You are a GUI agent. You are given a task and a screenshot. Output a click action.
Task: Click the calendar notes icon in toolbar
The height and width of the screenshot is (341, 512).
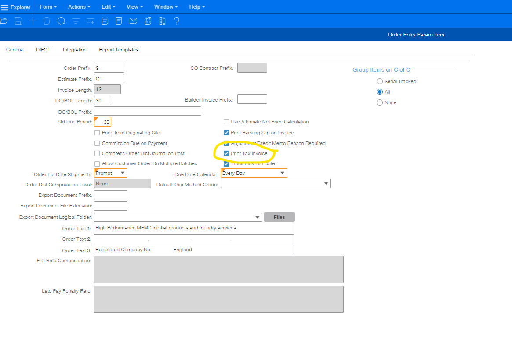coord(105,21)
